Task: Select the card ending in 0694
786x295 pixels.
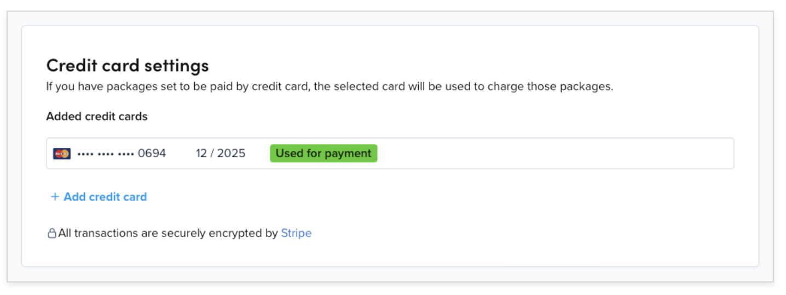Action: point(390,154)
